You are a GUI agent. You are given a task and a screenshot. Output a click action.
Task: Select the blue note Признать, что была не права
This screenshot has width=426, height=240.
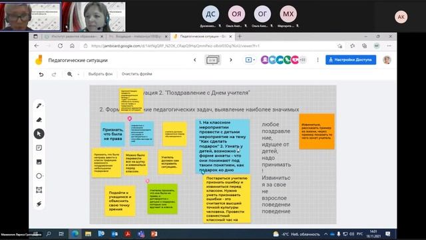point(112,134)
